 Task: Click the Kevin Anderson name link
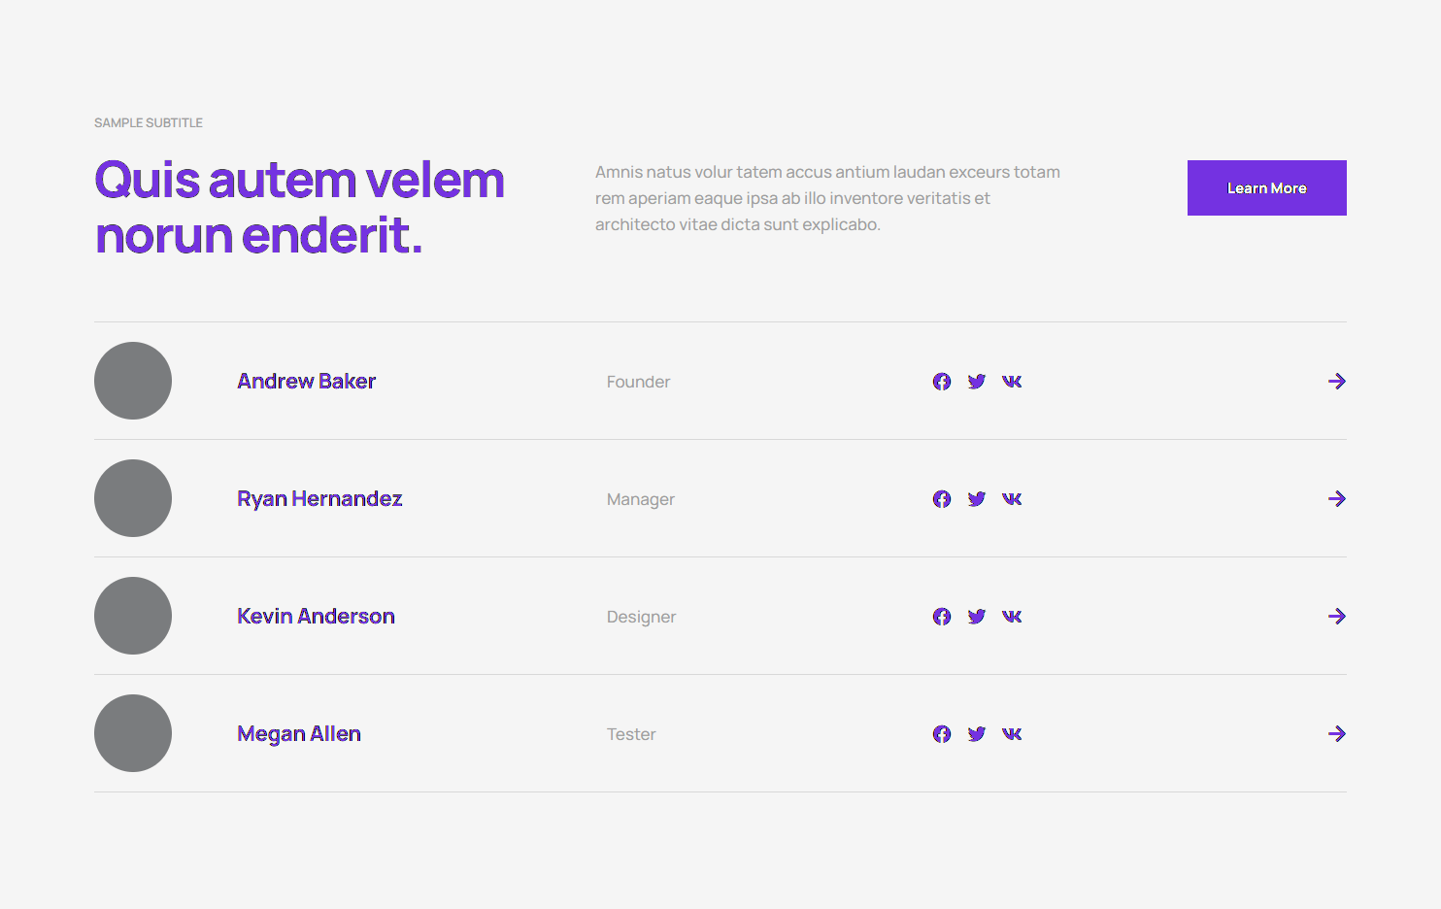tap(316, 617)
